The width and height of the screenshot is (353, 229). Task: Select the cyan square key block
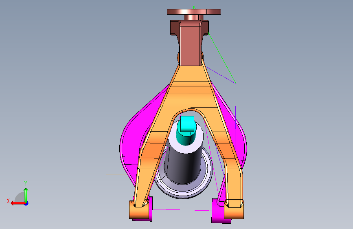(187, 123)
